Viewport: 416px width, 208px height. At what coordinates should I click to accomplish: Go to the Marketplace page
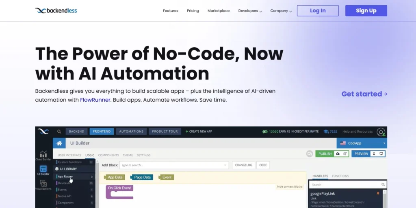click(219, 11)
